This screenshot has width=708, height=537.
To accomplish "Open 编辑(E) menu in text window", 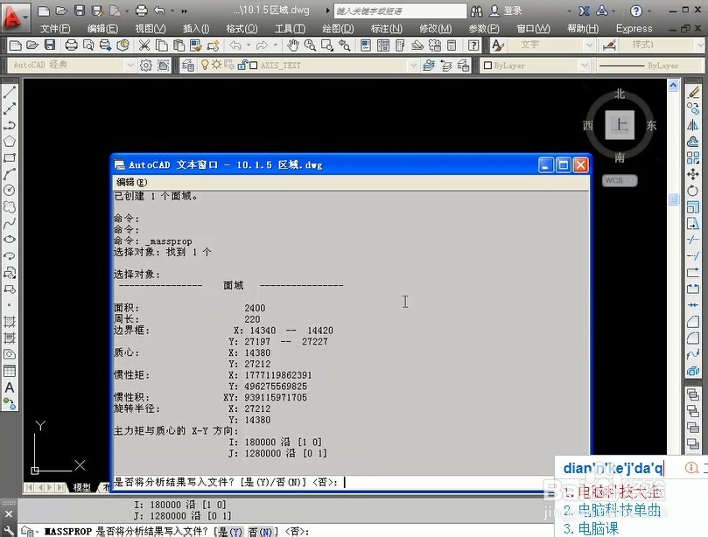I will (x=132, y=182).
